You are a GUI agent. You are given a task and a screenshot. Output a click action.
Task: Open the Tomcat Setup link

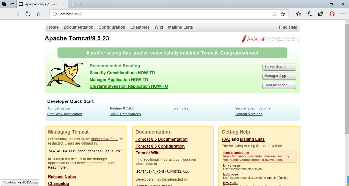click(x=59, y=108)
